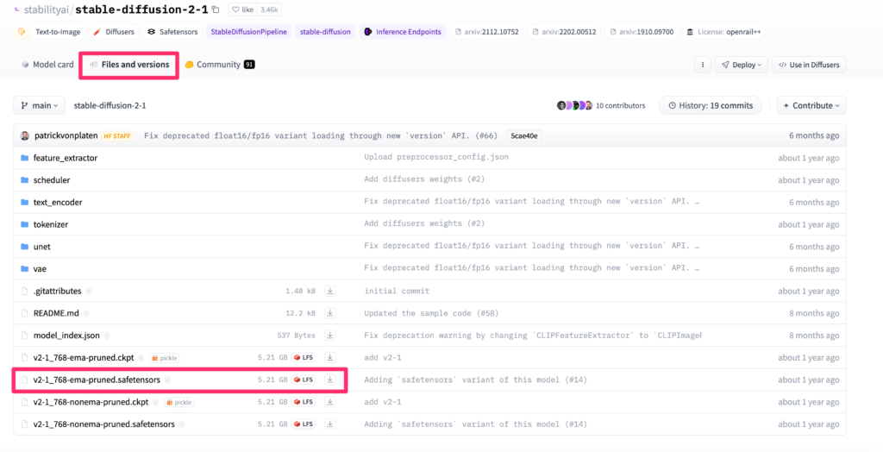Like the stable-diffusion-2-1 model
The image size is (883, 452).
coord(243,10)
